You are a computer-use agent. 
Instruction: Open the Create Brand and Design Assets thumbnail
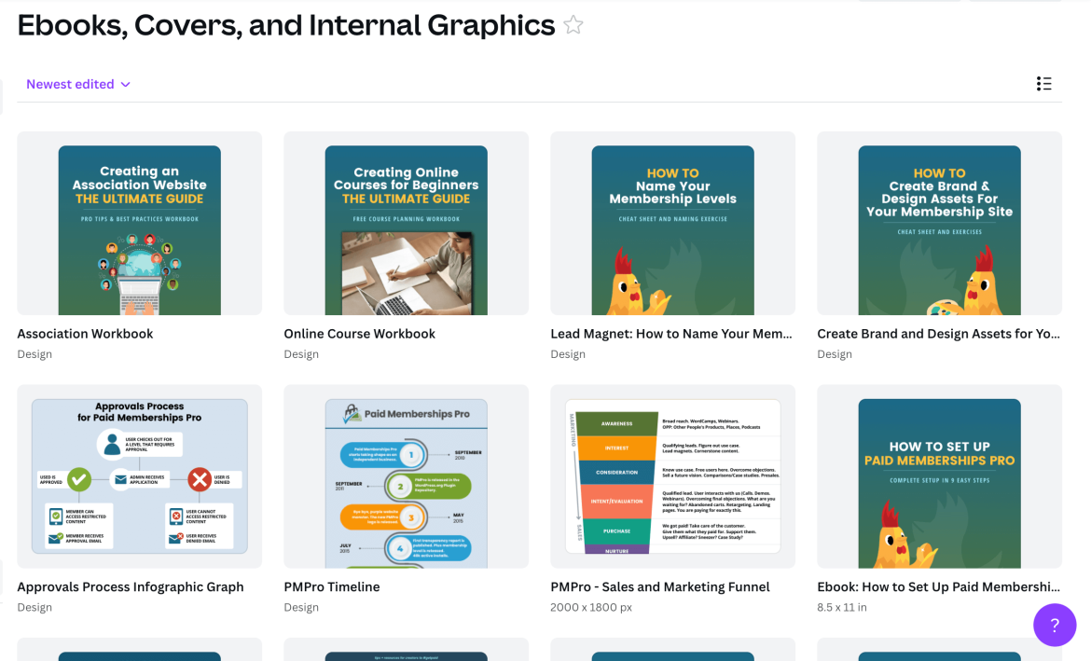[938, 224]
